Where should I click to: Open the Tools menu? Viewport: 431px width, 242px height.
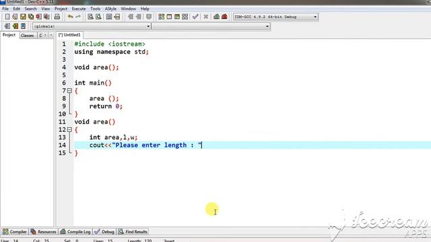tap(96, 9)
